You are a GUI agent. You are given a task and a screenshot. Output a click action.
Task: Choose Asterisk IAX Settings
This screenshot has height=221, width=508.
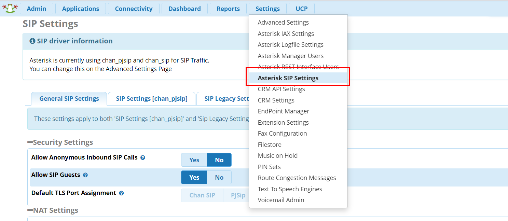pyautogui.click(x=298, y=34)
